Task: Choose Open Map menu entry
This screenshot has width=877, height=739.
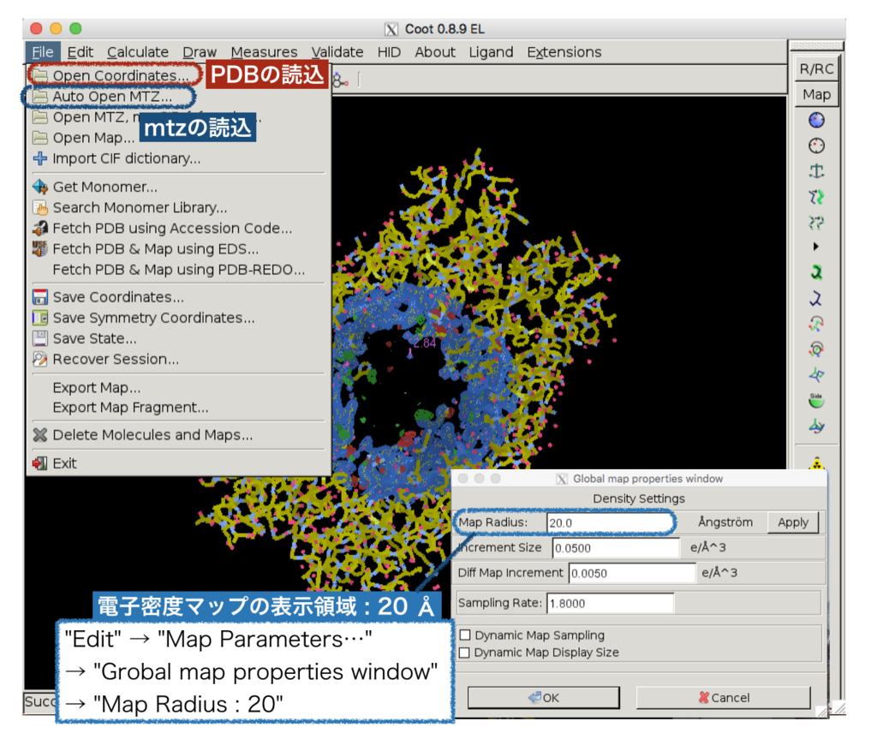Action: pyautogui.click(x=93, y=138)
